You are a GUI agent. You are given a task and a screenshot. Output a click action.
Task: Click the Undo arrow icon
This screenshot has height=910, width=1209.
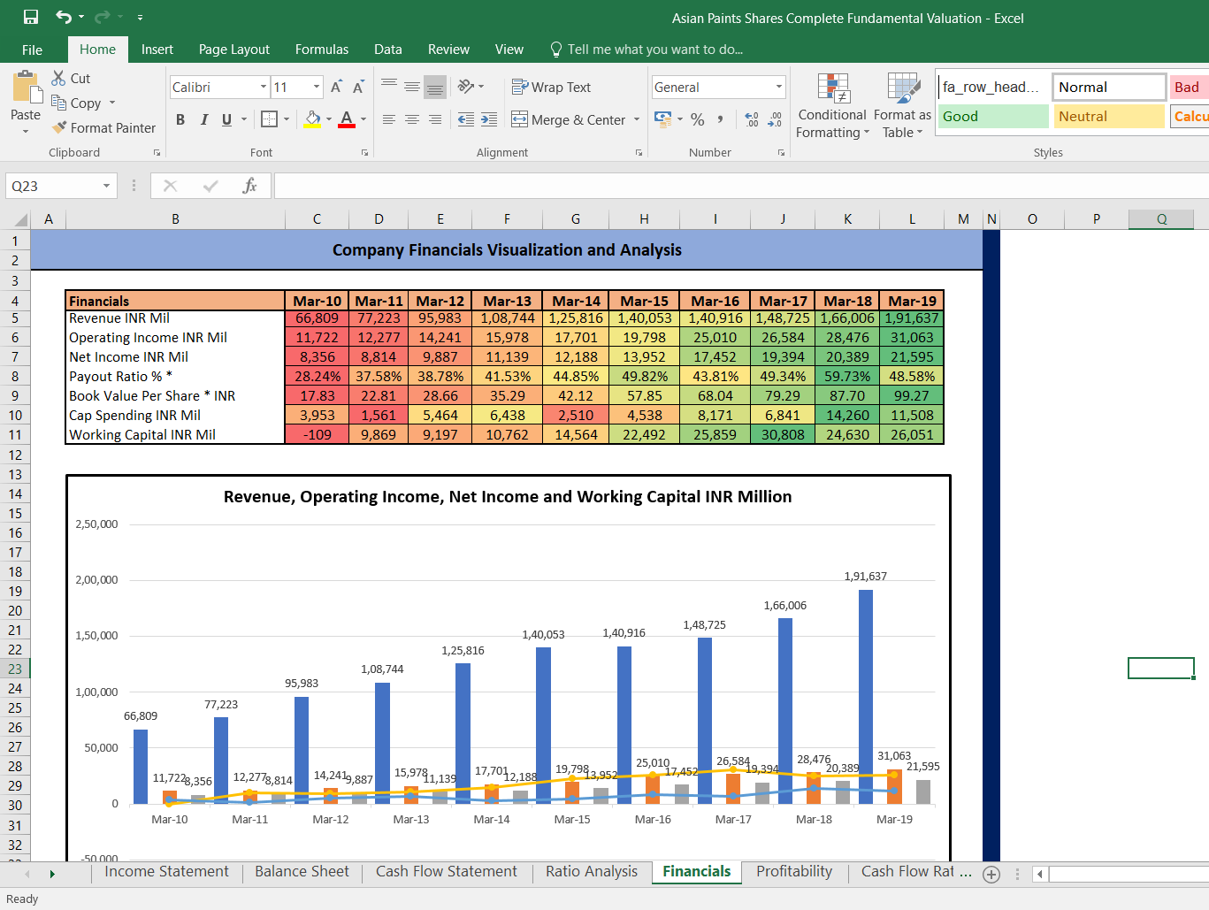[x=64, y=17]
